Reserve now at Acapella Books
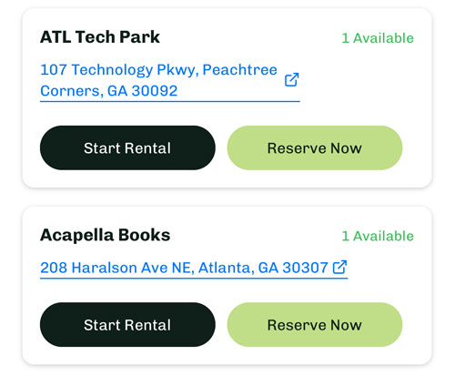Viewport: 455px width, 376px height. [315, 324]
